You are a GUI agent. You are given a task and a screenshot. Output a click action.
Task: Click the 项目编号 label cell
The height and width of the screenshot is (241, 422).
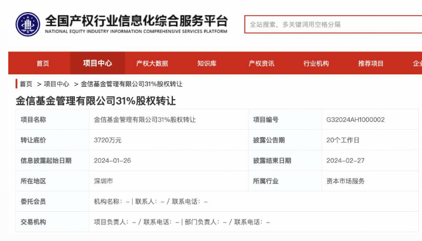coord(285,120)
